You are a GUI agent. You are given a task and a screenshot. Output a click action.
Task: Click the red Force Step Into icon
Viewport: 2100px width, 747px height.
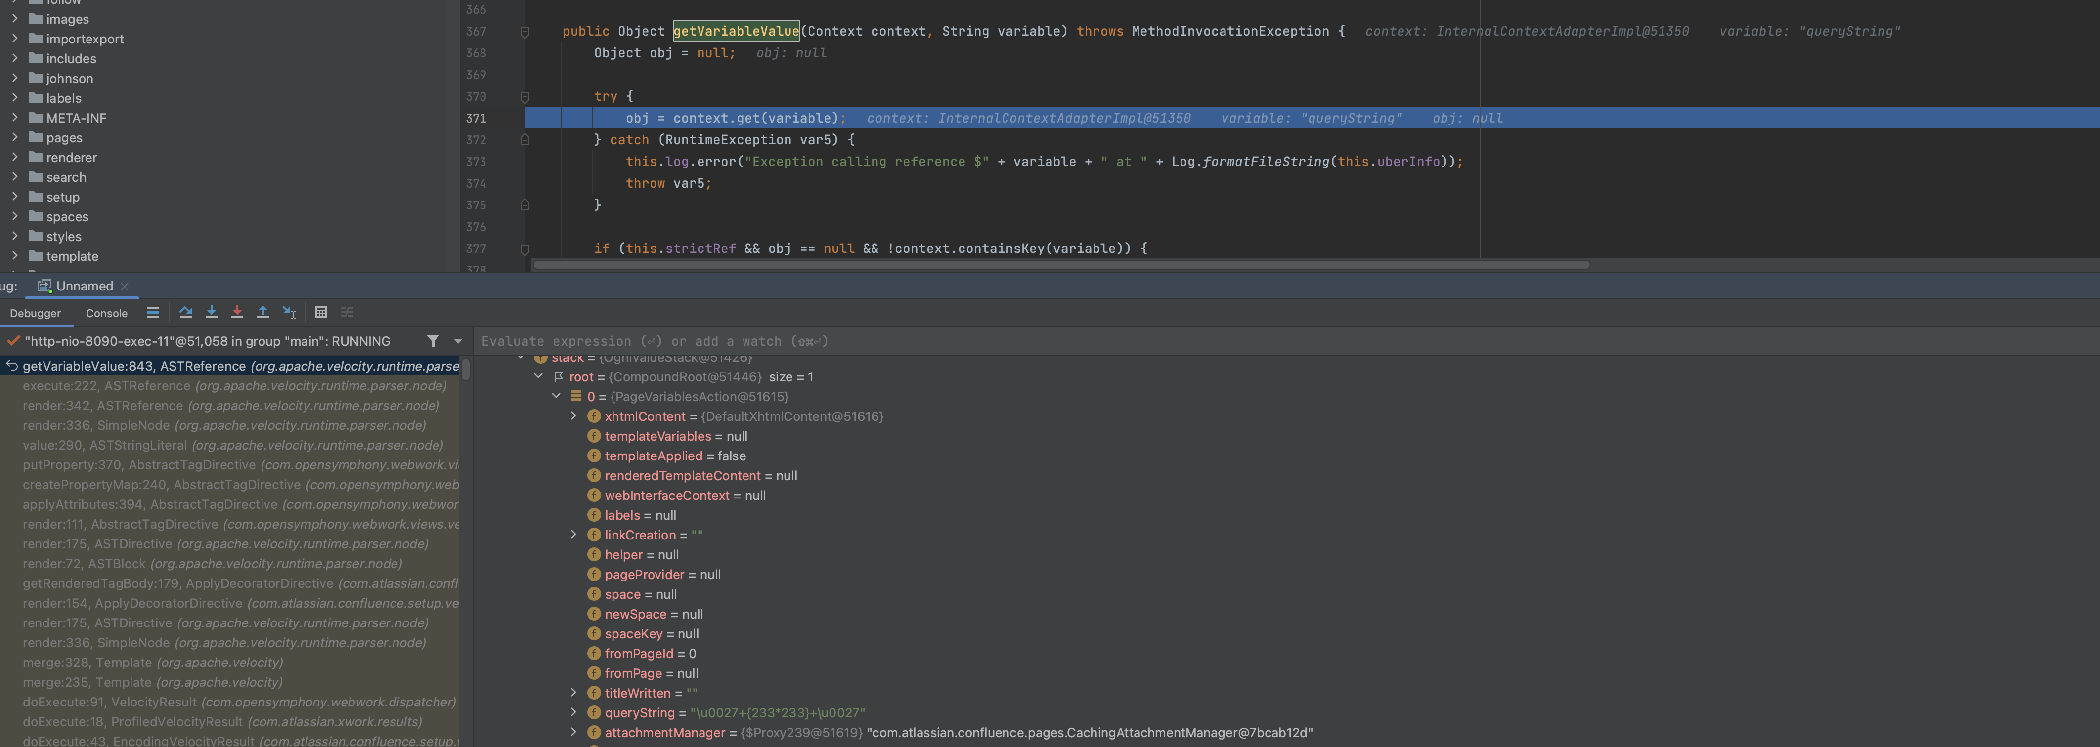click(x=237, y=313)
